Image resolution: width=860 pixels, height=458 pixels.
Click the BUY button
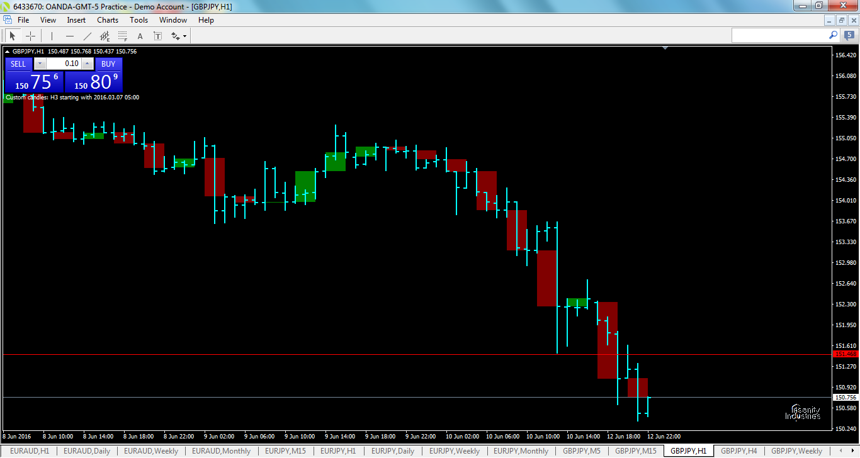(x=108, y=64)
